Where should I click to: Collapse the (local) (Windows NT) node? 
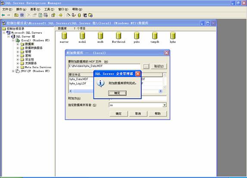13,40
